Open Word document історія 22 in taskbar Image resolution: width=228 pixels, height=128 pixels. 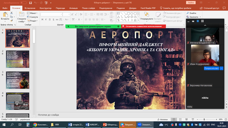coord(76,125)
